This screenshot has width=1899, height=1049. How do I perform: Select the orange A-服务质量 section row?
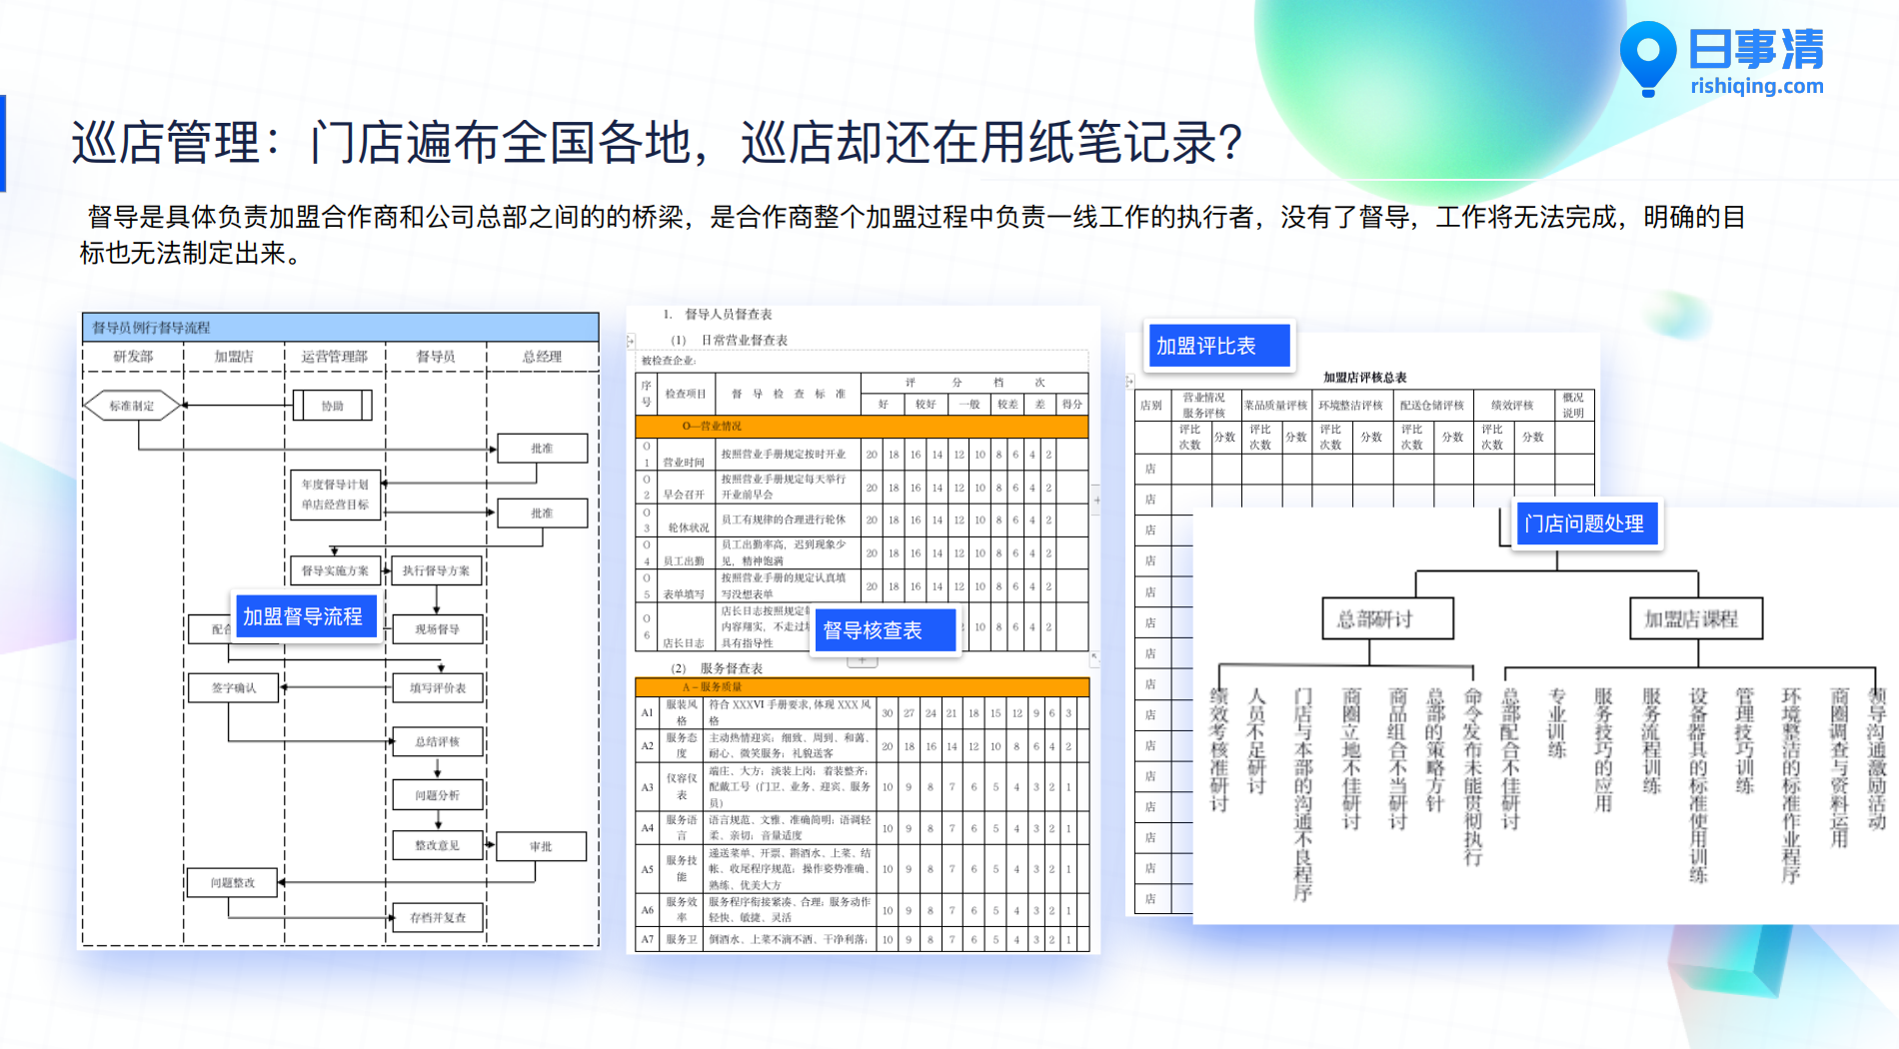click(x=862, y=687)
